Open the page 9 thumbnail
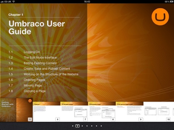The width and height of the screenshot is (174, 130). (129, 112)
